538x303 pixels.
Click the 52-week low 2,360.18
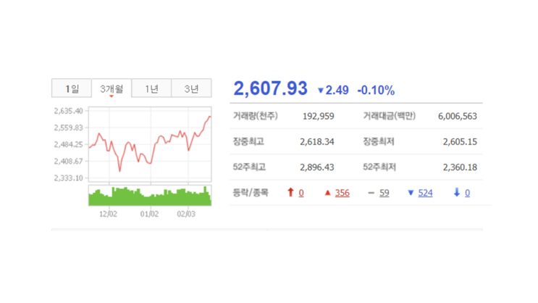click(x=460, y=167)
